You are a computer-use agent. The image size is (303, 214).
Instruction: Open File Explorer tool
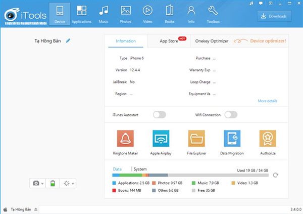point(196,139)
